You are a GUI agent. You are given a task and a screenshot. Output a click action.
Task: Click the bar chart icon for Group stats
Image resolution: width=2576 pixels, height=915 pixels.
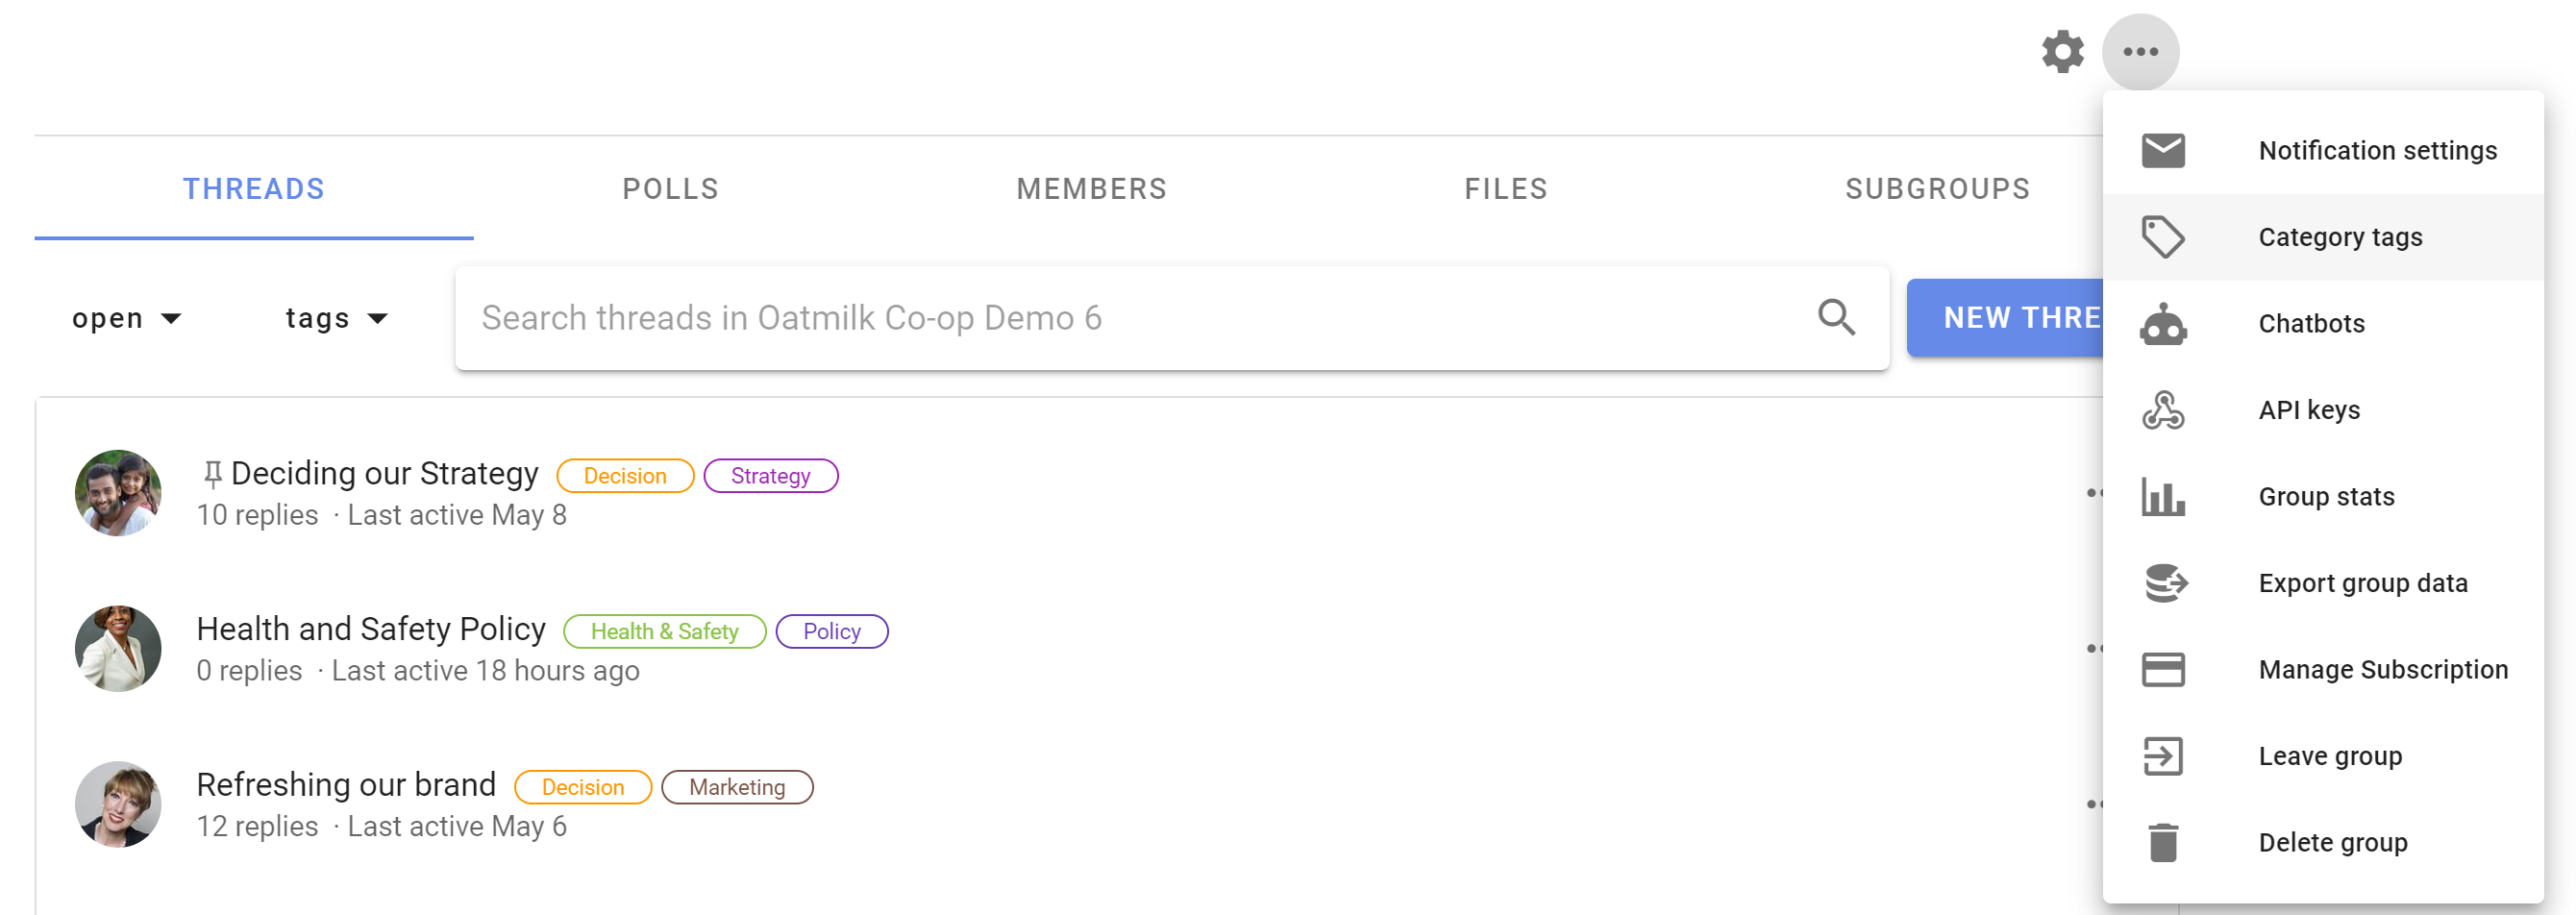pyautogui.click(x=2163, y=497)
